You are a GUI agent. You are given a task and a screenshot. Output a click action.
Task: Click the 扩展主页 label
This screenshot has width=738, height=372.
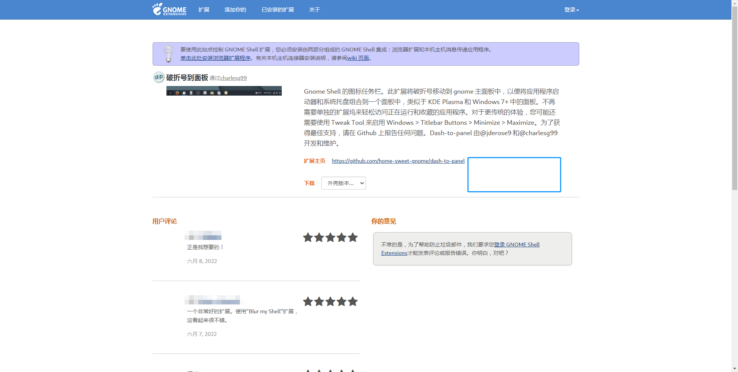314,161
